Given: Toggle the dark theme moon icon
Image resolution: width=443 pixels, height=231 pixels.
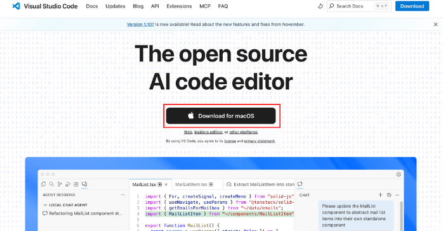Looking at the screenshot, I should 320,6.
